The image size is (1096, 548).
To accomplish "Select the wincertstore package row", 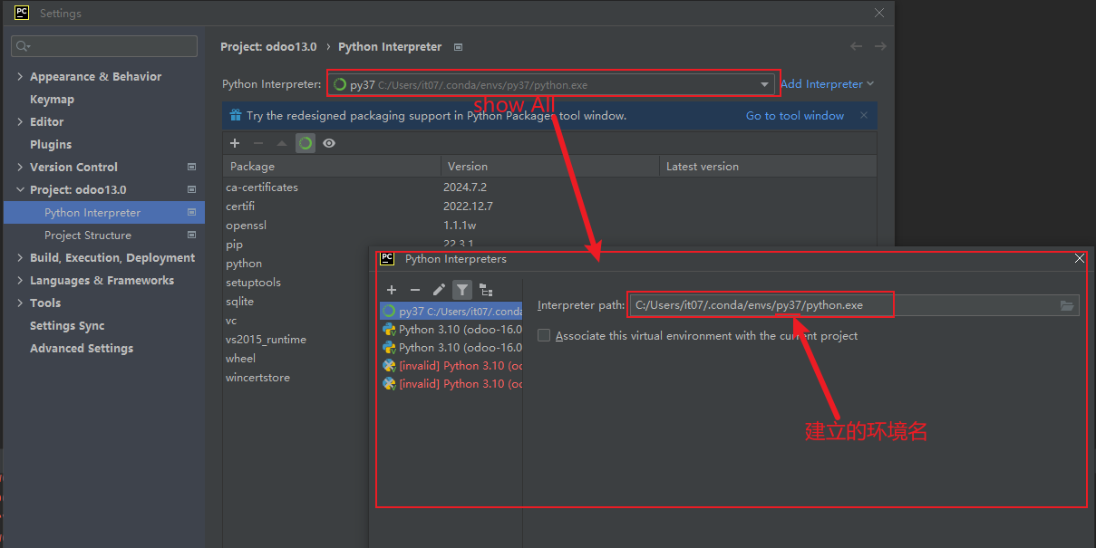I will pos(296,377).
